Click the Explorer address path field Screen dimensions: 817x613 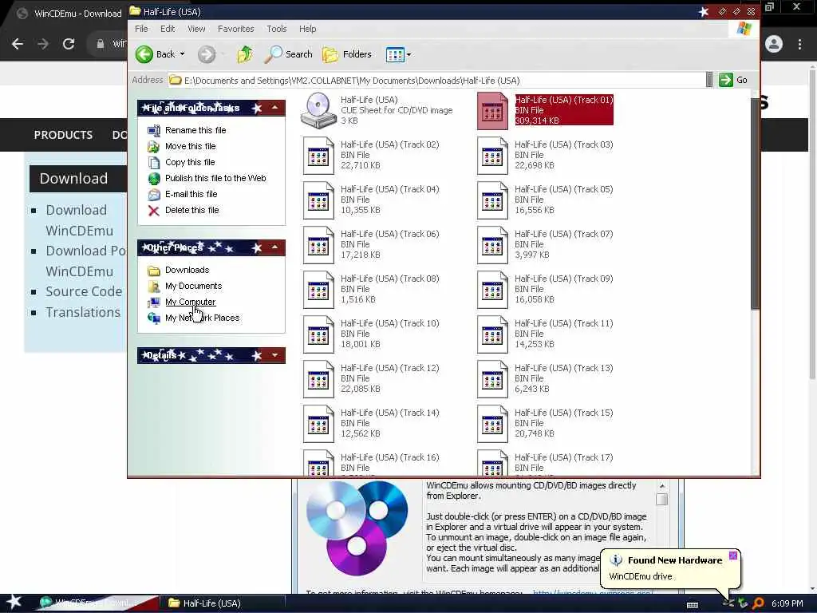pos(436,81)
